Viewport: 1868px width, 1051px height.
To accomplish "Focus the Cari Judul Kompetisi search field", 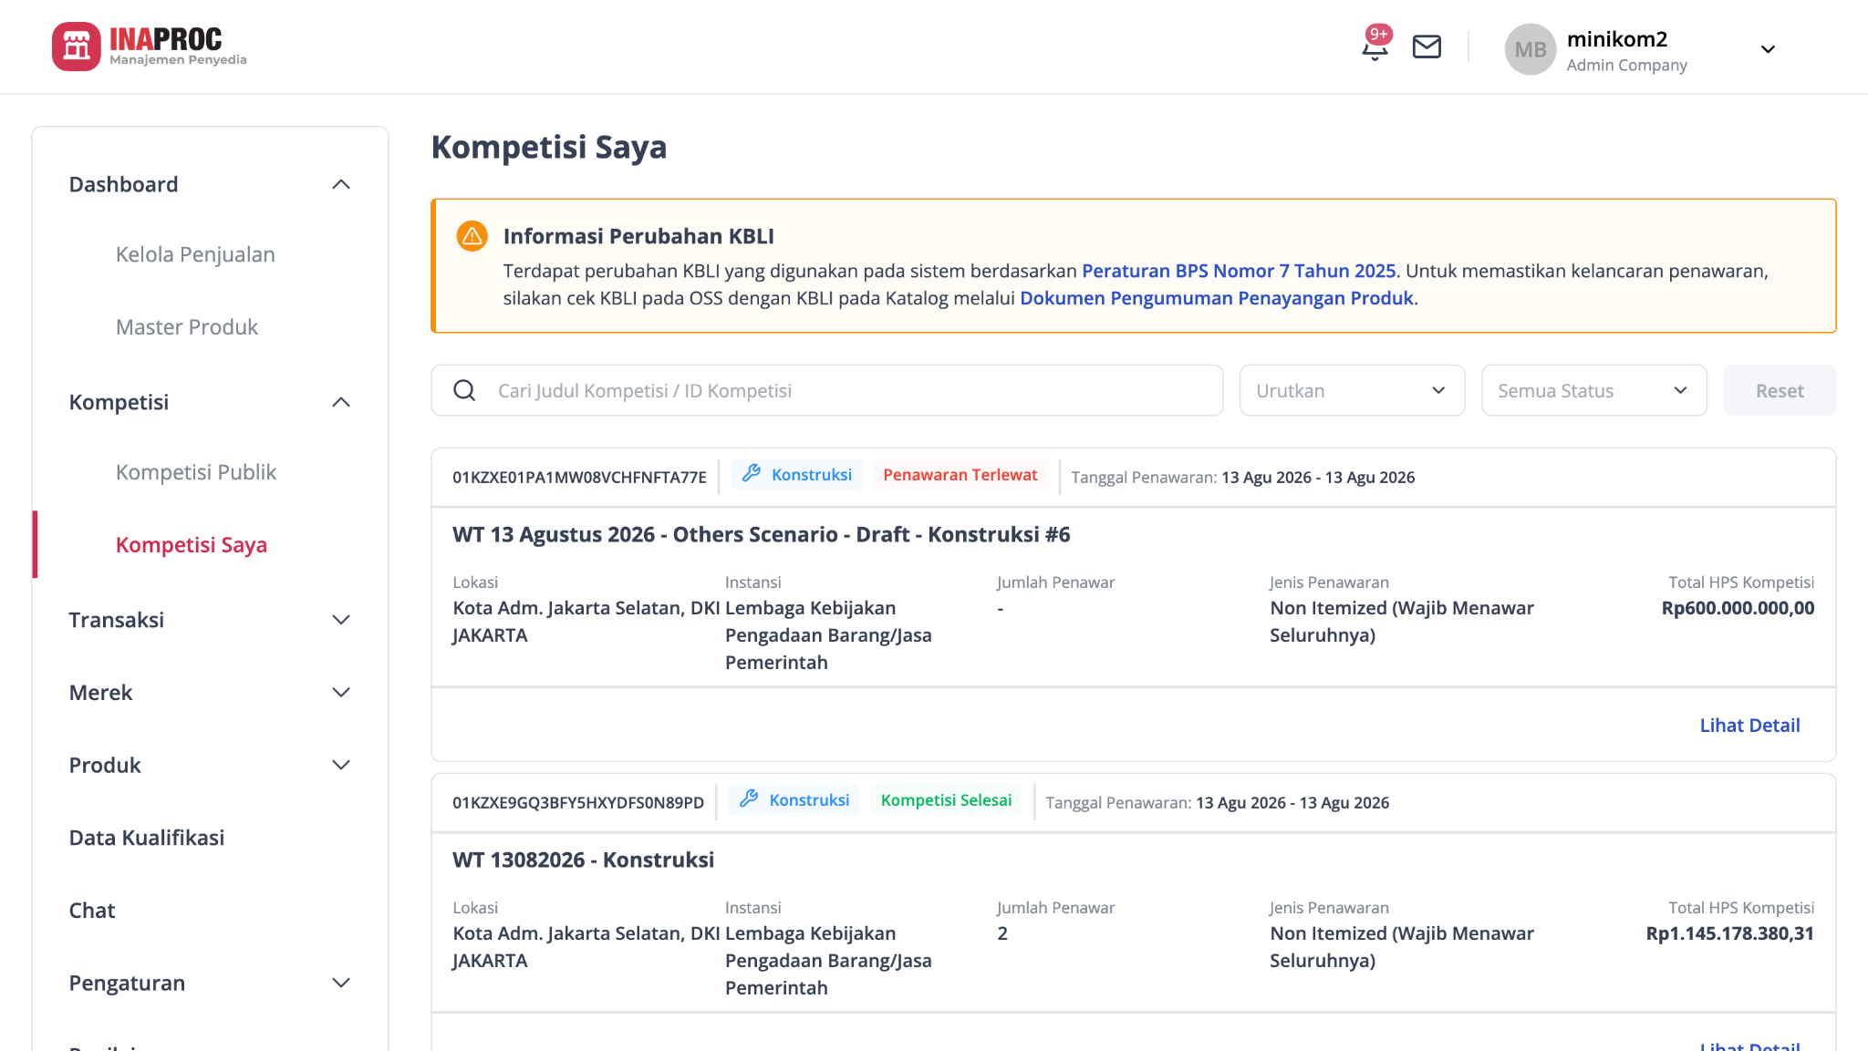I will tap(826, 390).
